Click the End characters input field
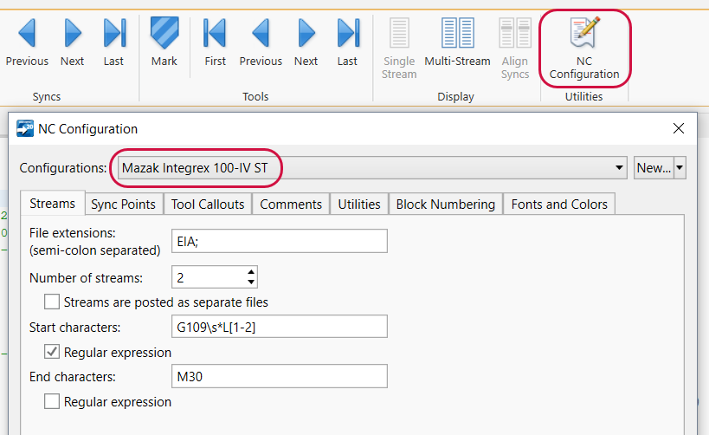Screen dimensions: 709x435 (x=280, y=376)
